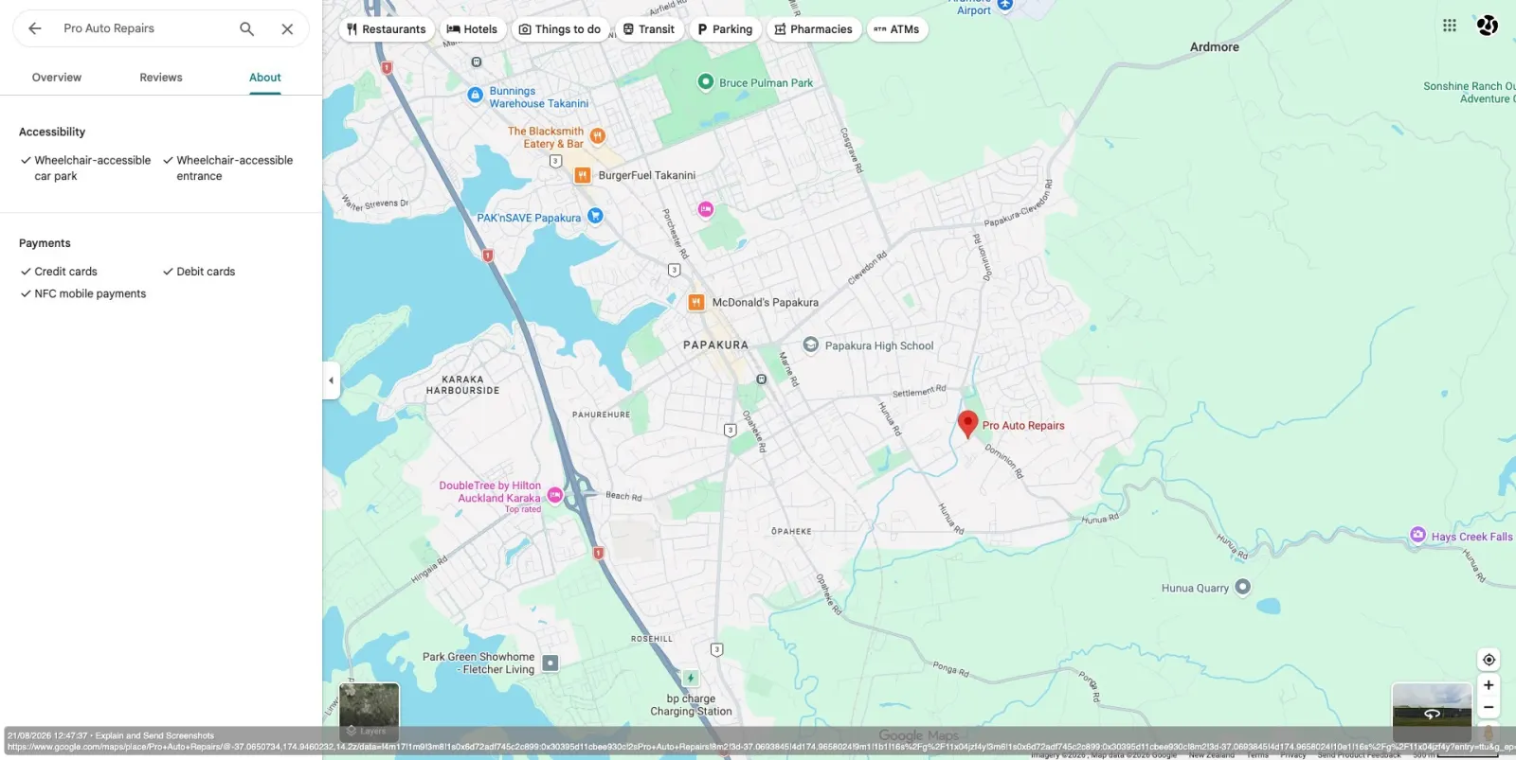Click the PAHUREHURE suburb label
This screenshot has height=760, width=1516.
[x=601, y=415]
